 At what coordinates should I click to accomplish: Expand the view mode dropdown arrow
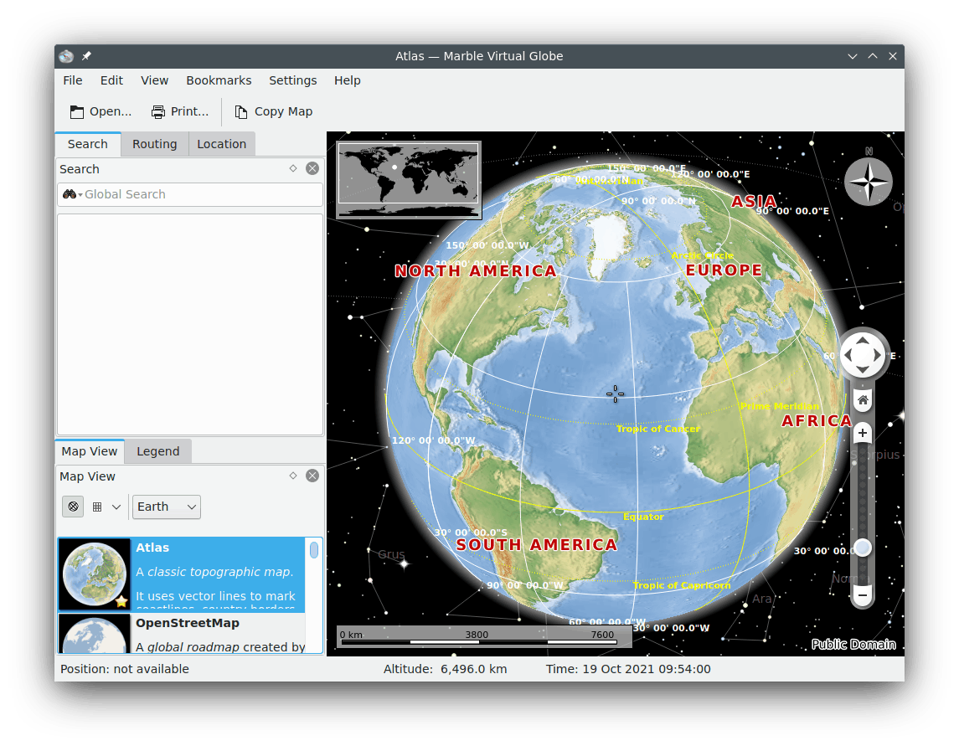(116, 507)
